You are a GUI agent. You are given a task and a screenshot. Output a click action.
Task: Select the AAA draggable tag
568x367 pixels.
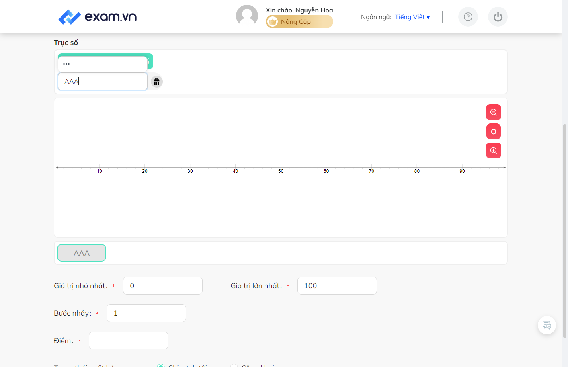pos(82,253)
